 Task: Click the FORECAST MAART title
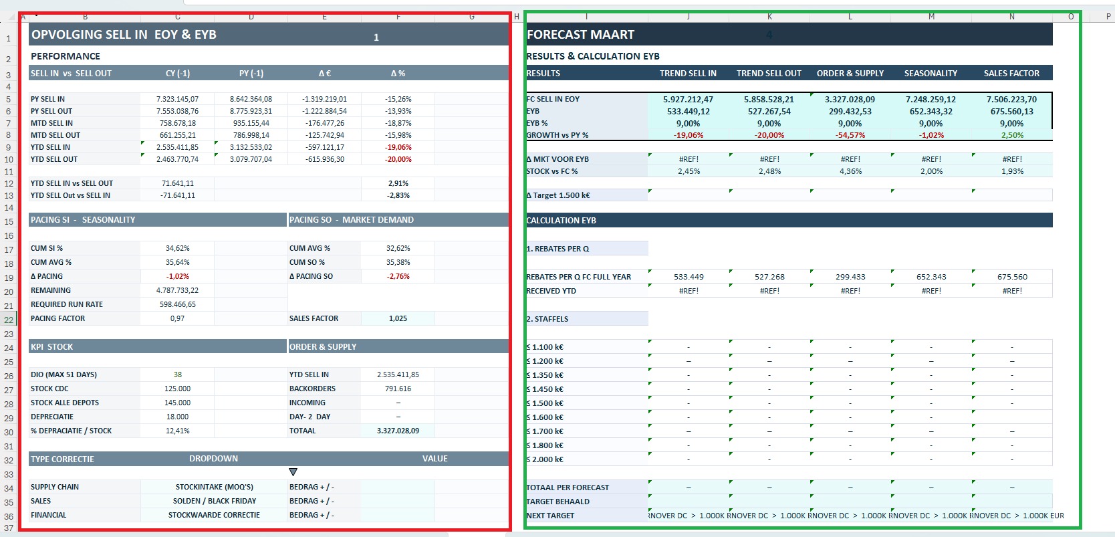[x=580, y=34]
